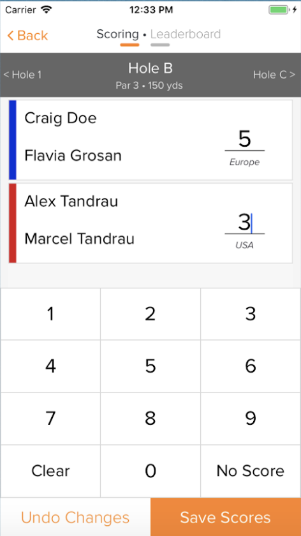301x536 pixels.
Task: Tap keypad digit 9
Action: (251, 419)
